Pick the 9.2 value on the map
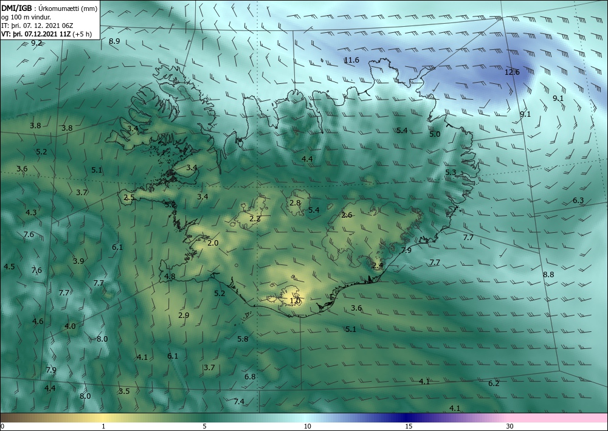This screenshot has height=431, width=608. pyautogui.click(x=36, y=43)
